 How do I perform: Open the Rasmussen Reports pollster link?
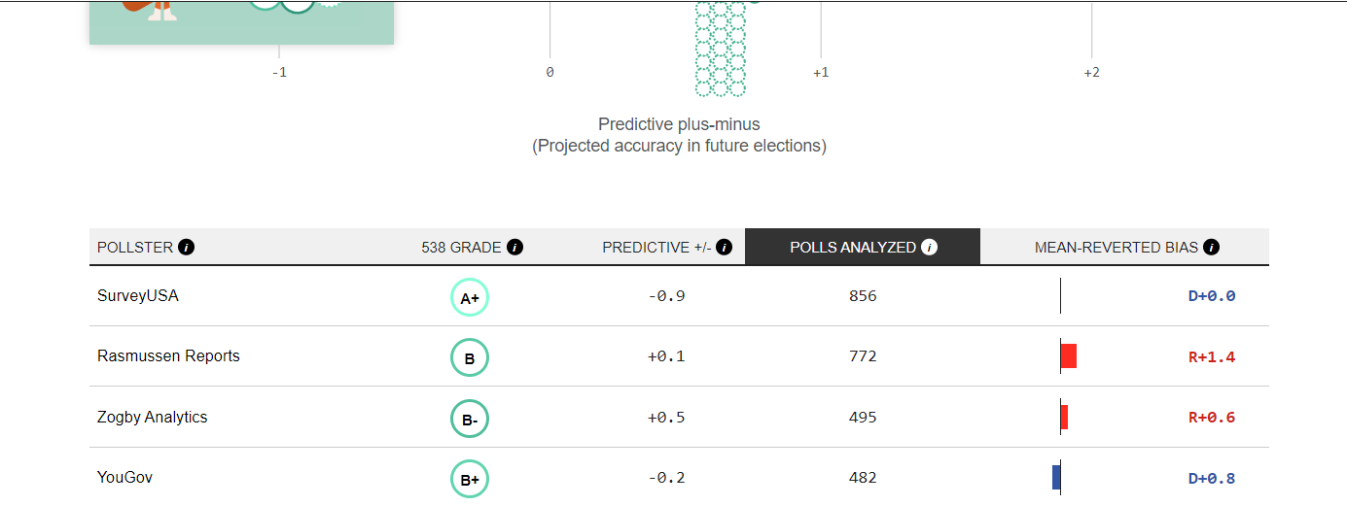click(x=168, y=356)
